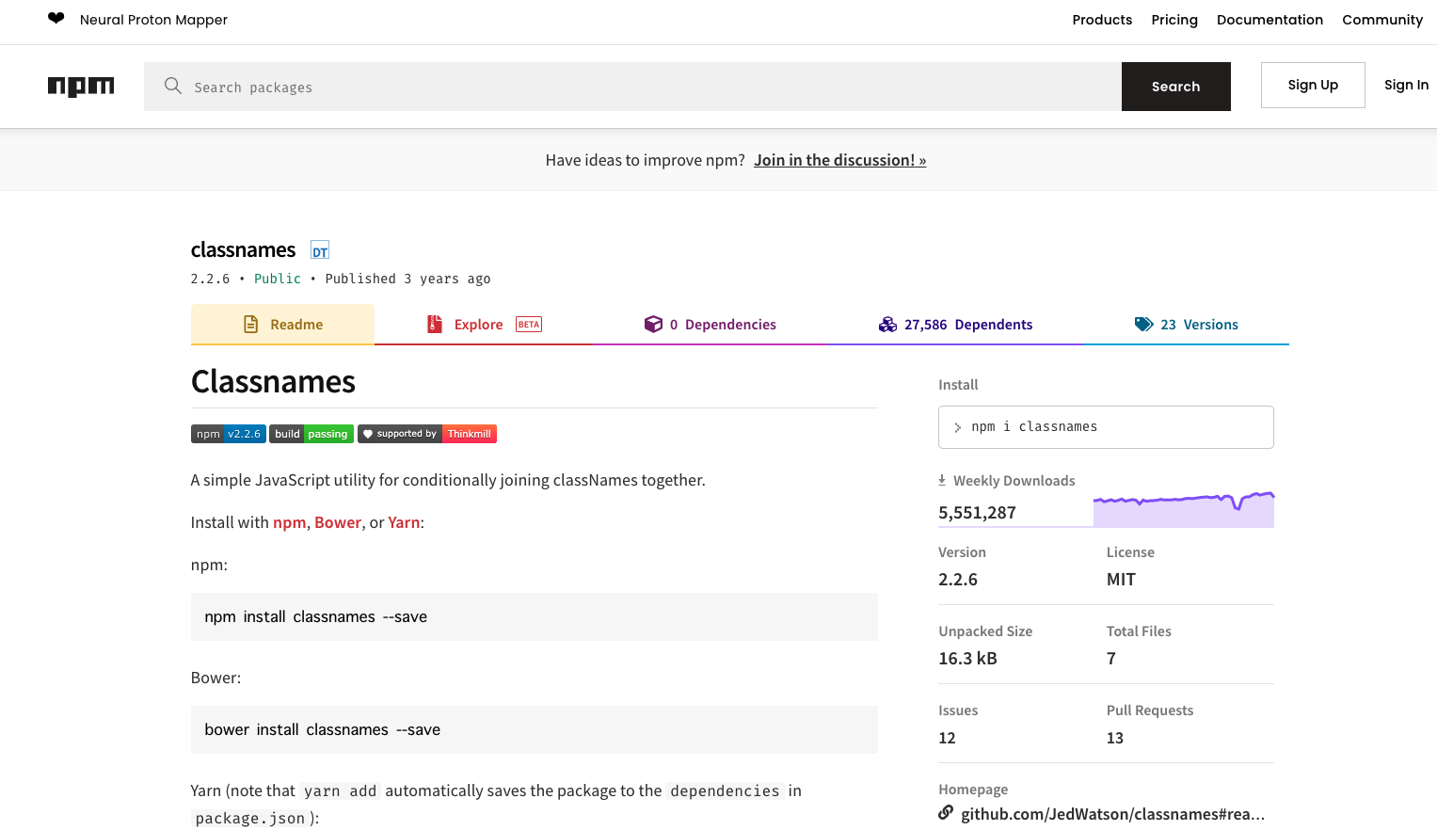Click the Versions tags icon
This screenshot has width=1437, height=830.
tap(1144, 323)
